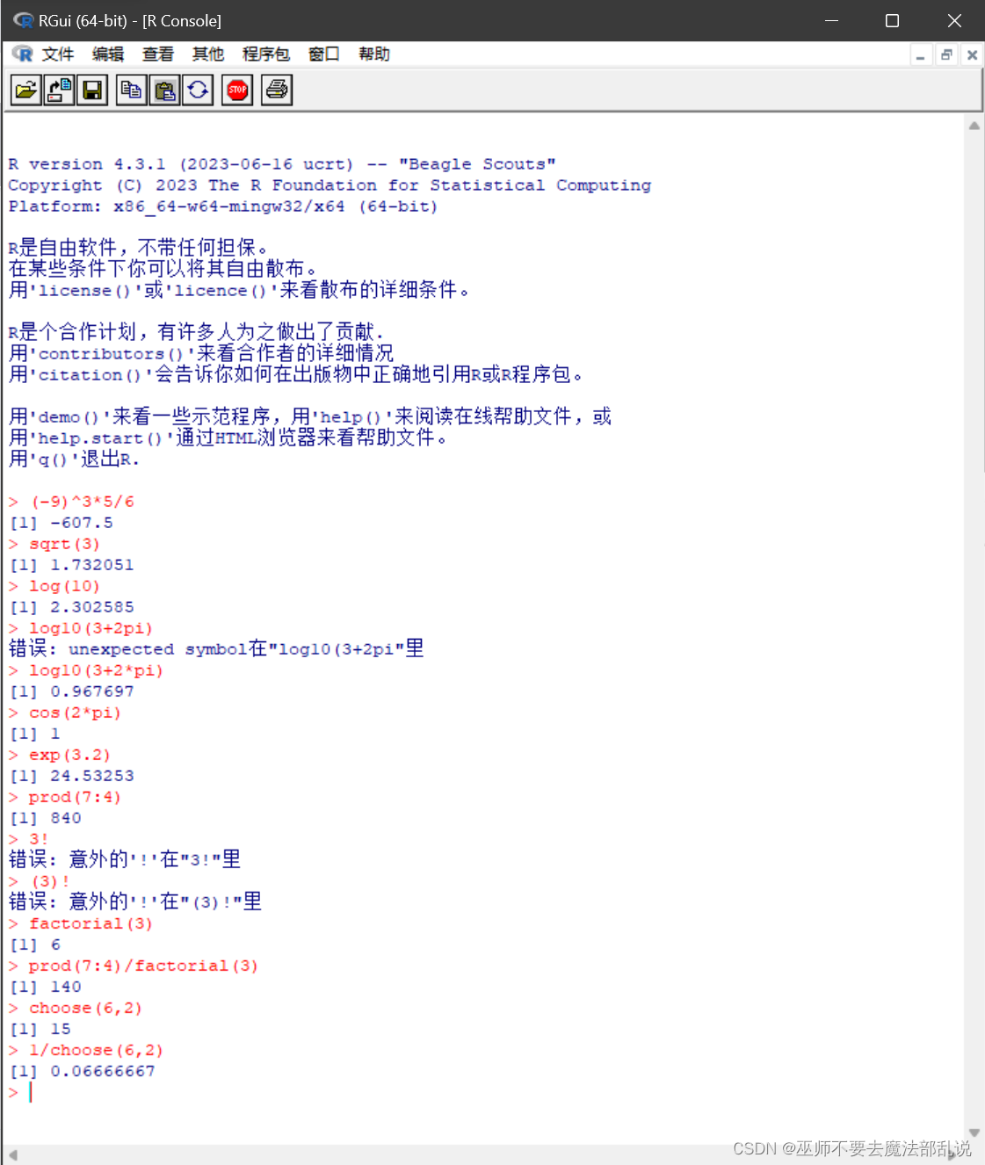
Task: Click the command 'sqrt(3)'
Action: point(65,544)
